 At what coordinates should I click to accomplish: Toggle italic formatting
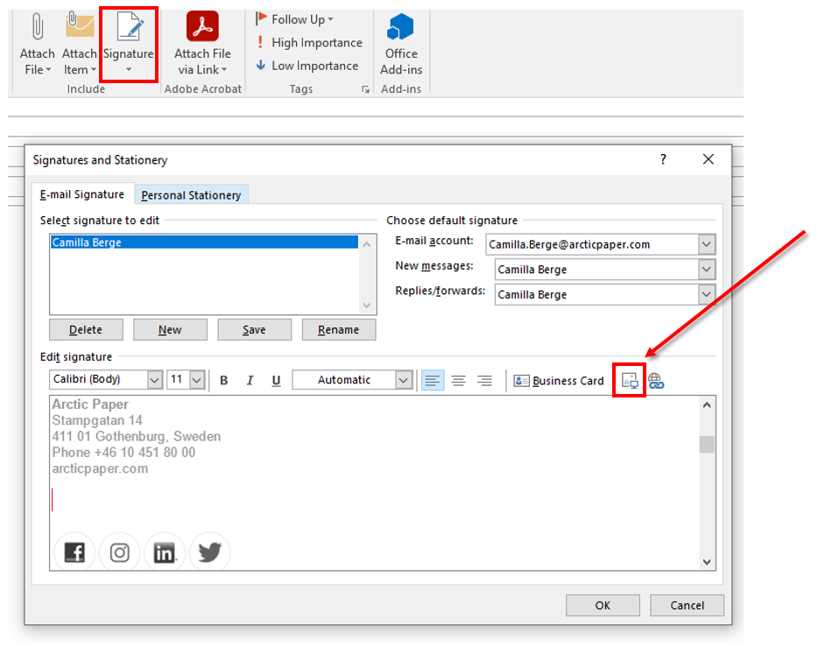pos(250,380)
